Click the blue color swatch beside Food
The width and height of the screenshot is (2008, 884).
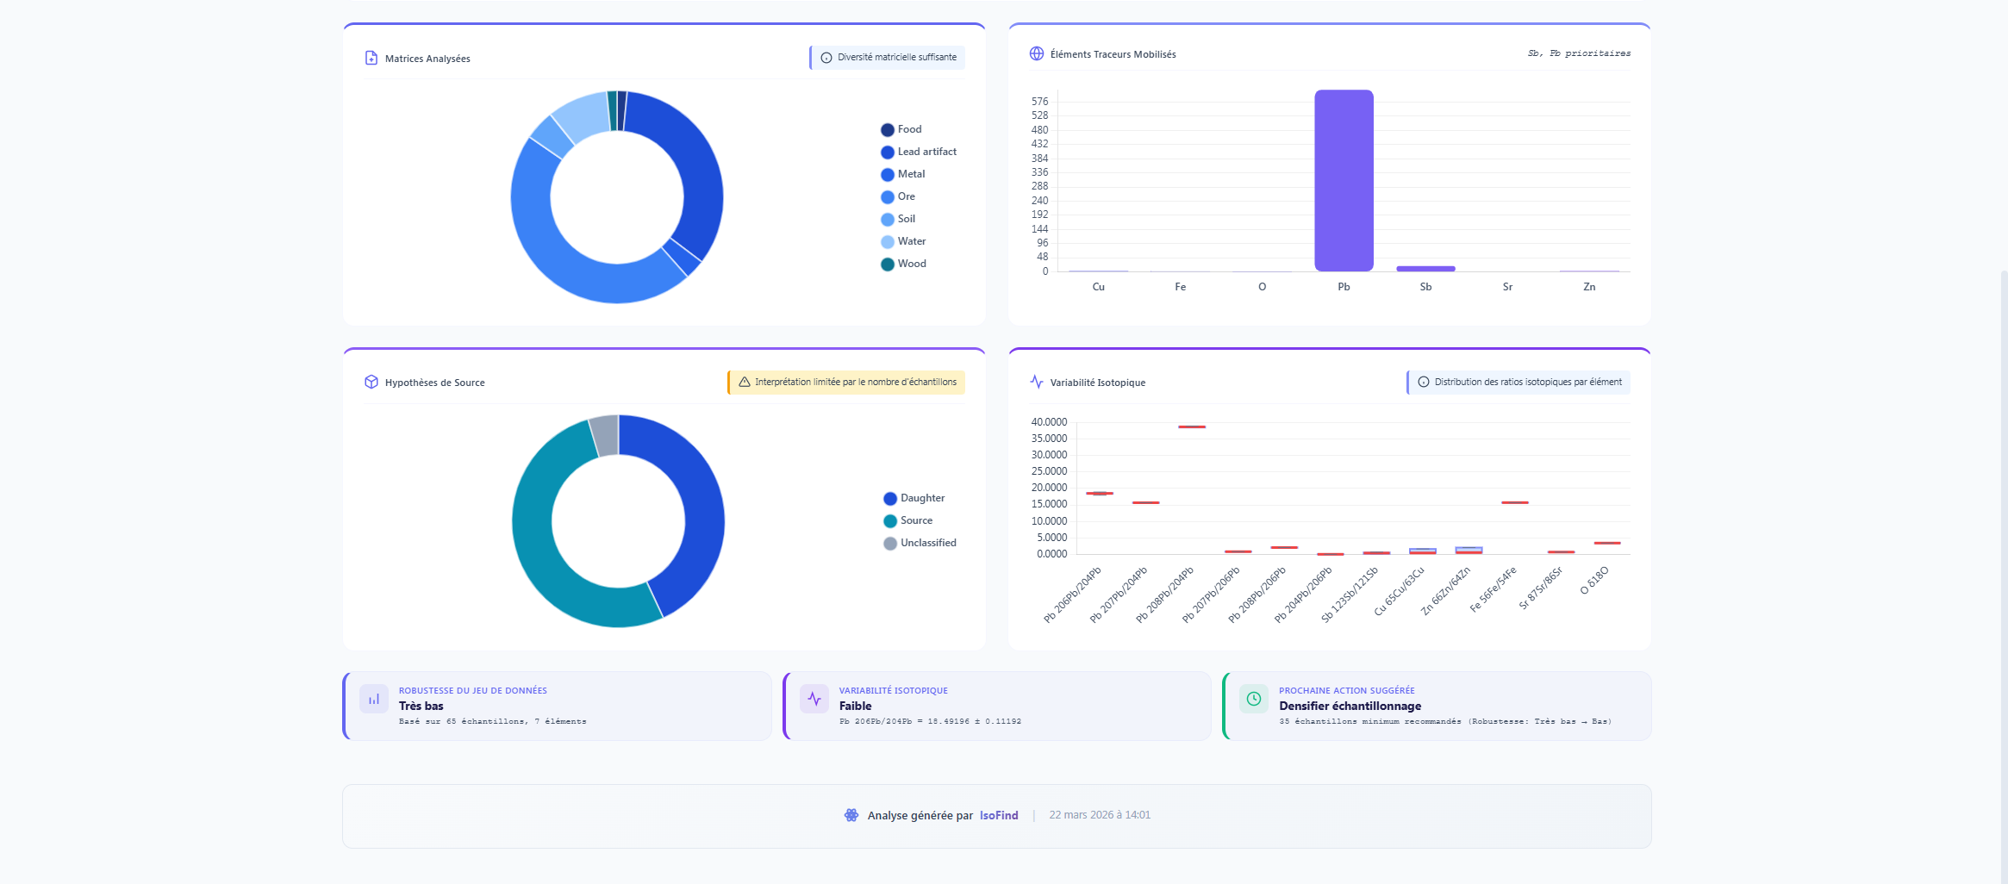tap(886, 128)
